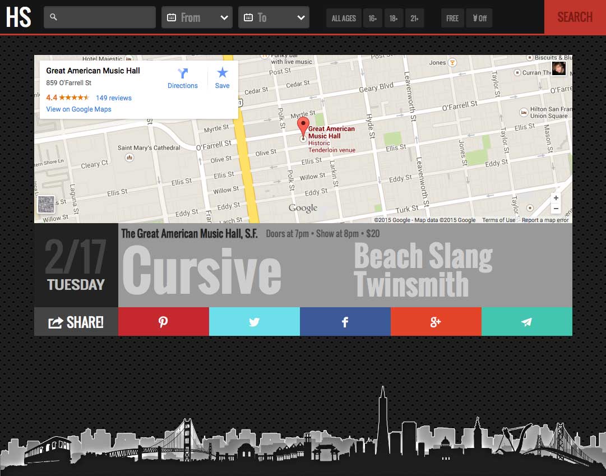606x476 pixels.
Task: Click the calendar icon beside To
Action: pyautogui.click(x=248, y=17)
